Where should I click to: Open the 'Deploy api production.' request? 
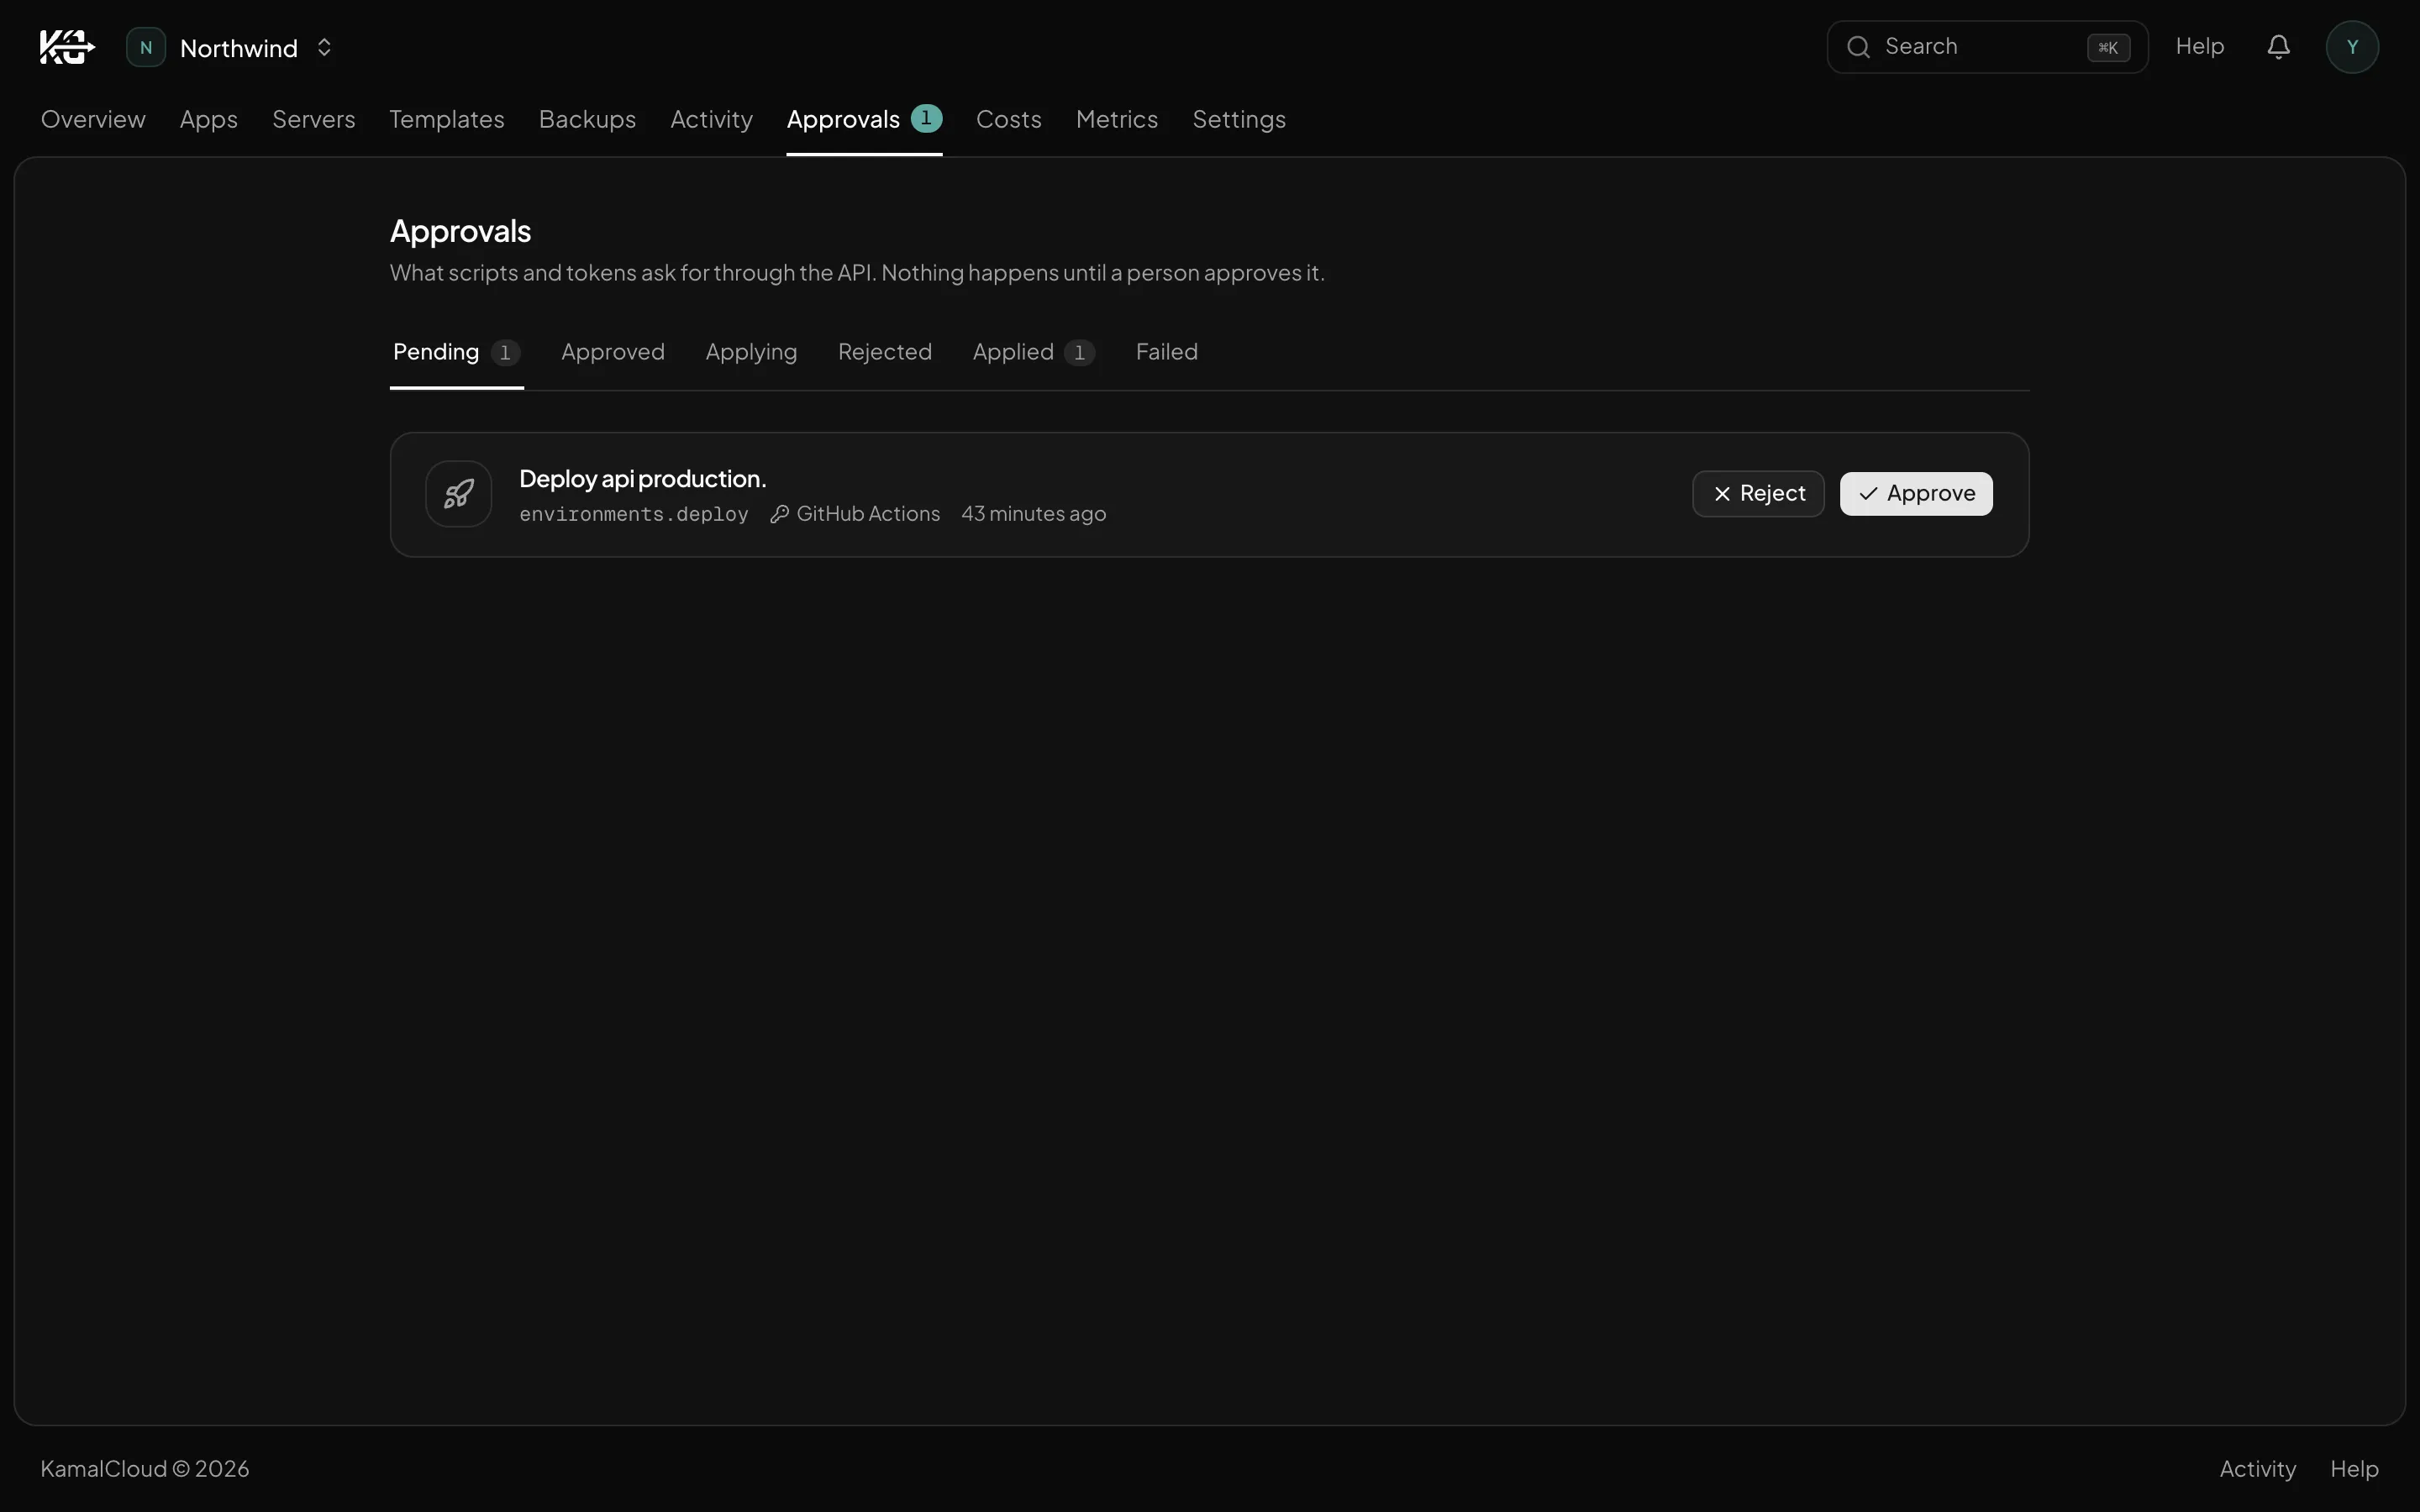(x=643, y=479)
